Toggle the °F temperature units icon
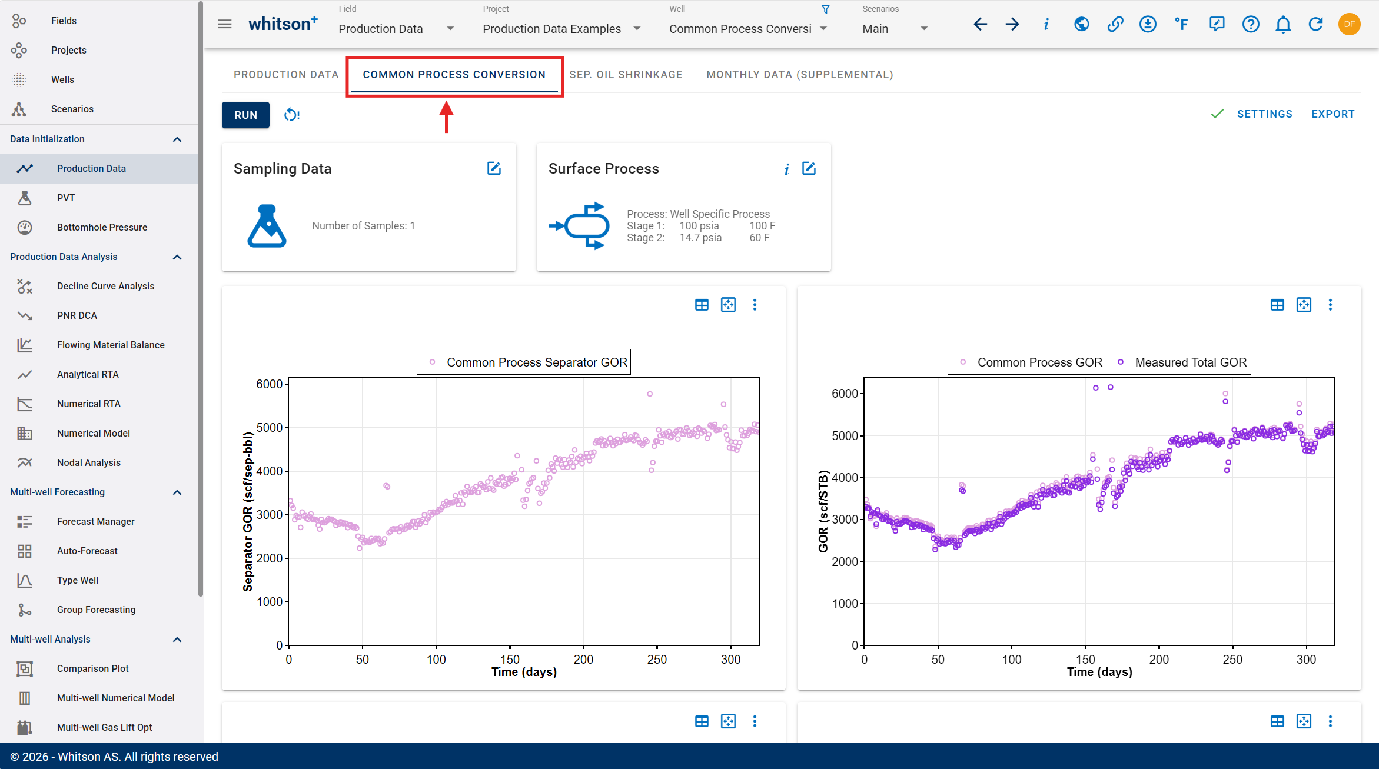This screenshot has height=769, width=1379. point(1181,24)
